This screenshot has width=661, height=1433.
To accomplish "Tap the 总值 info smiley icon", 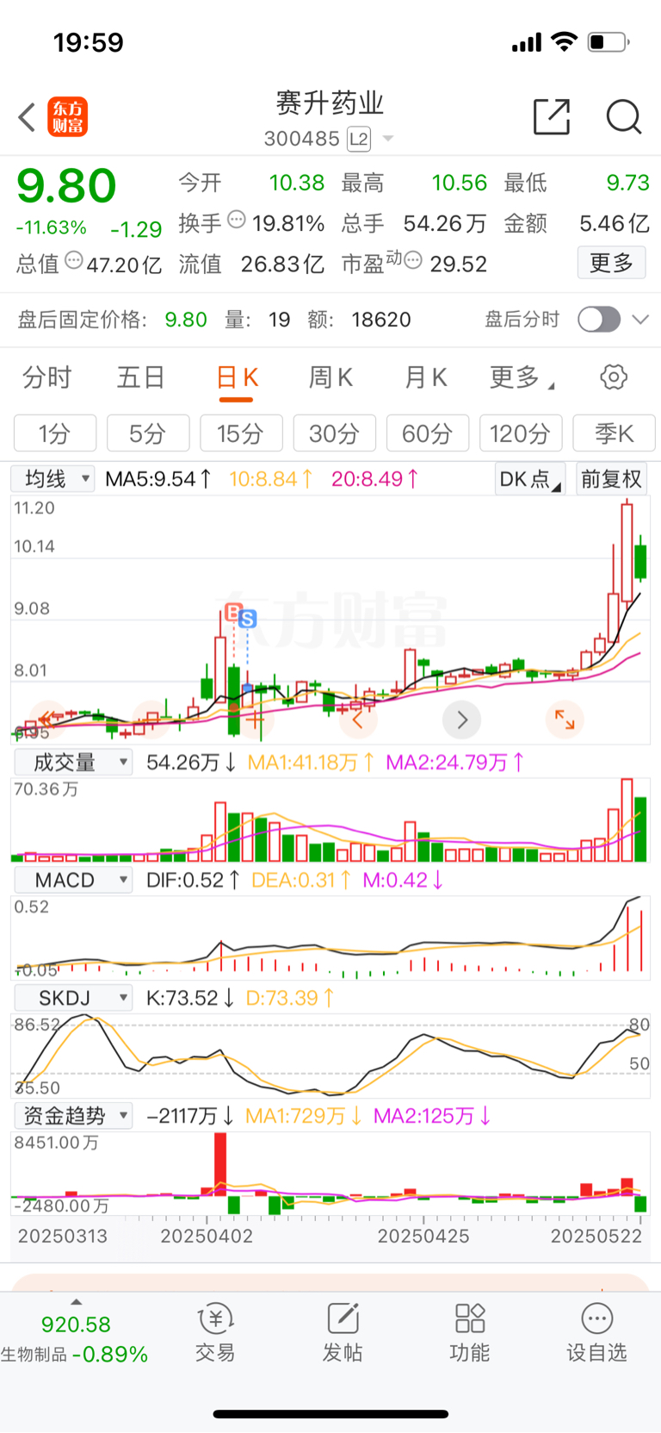I will coord(74,260).
